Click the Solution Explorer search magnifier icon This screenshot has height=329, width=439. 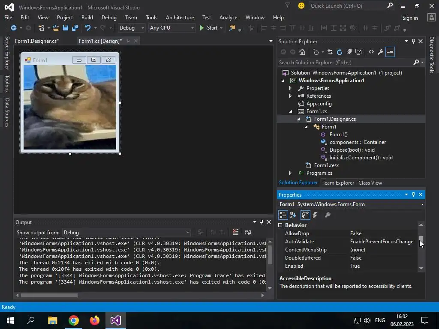pyautogui.click(x=416, y=63)
